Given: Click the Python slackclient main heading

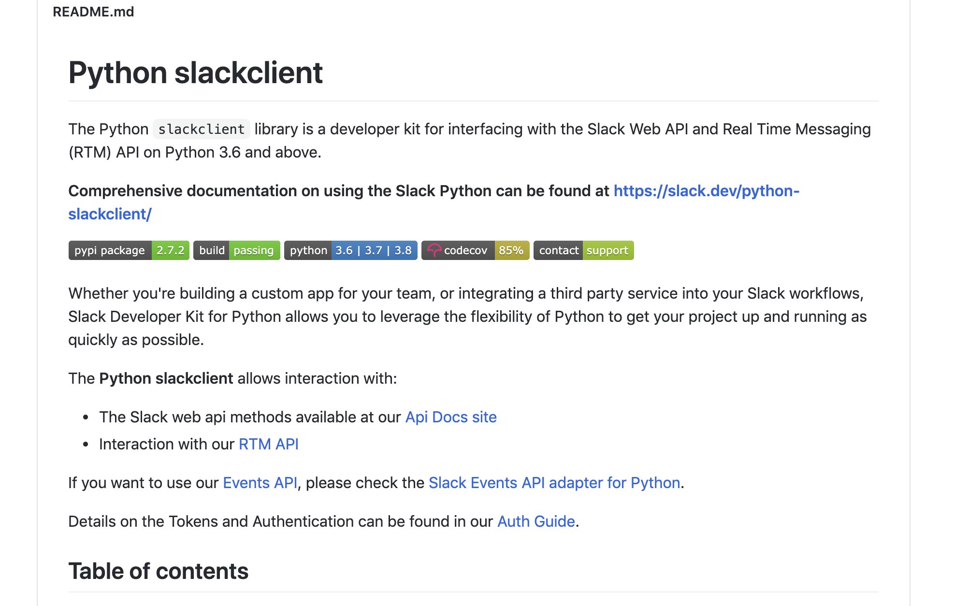Looking at the screenshot, I should (195, 73).
